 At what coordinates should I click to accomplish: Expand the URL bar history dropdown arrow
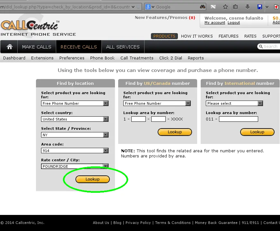(133, 7)
